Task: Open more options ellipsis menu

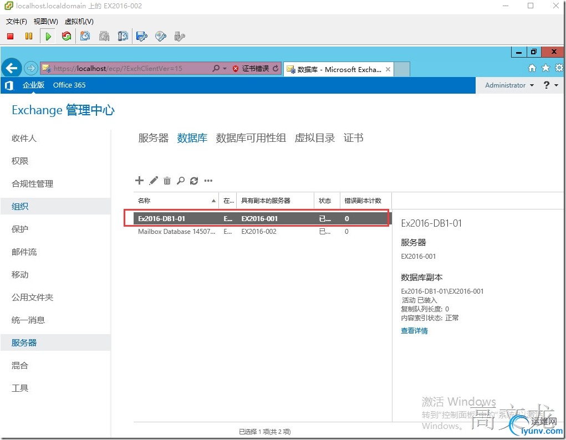Action: point(208,181)
